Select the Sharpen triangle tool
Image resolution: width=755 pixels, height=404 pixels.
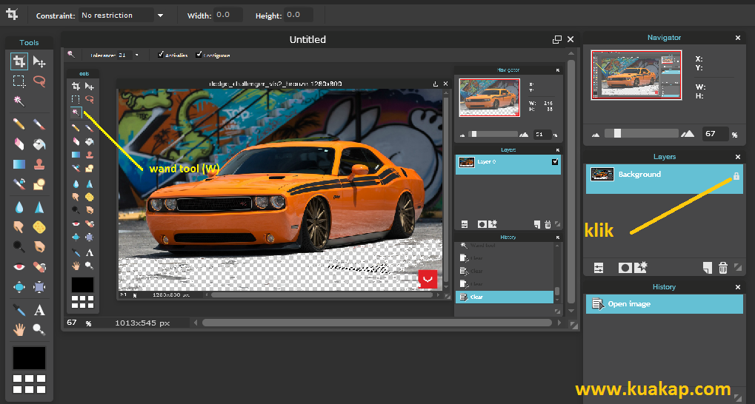[39, 207]
